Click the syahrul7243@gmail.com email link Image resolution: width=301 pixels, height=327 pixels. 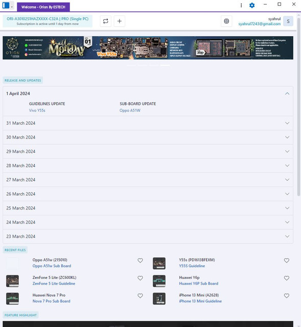[259, 24]
